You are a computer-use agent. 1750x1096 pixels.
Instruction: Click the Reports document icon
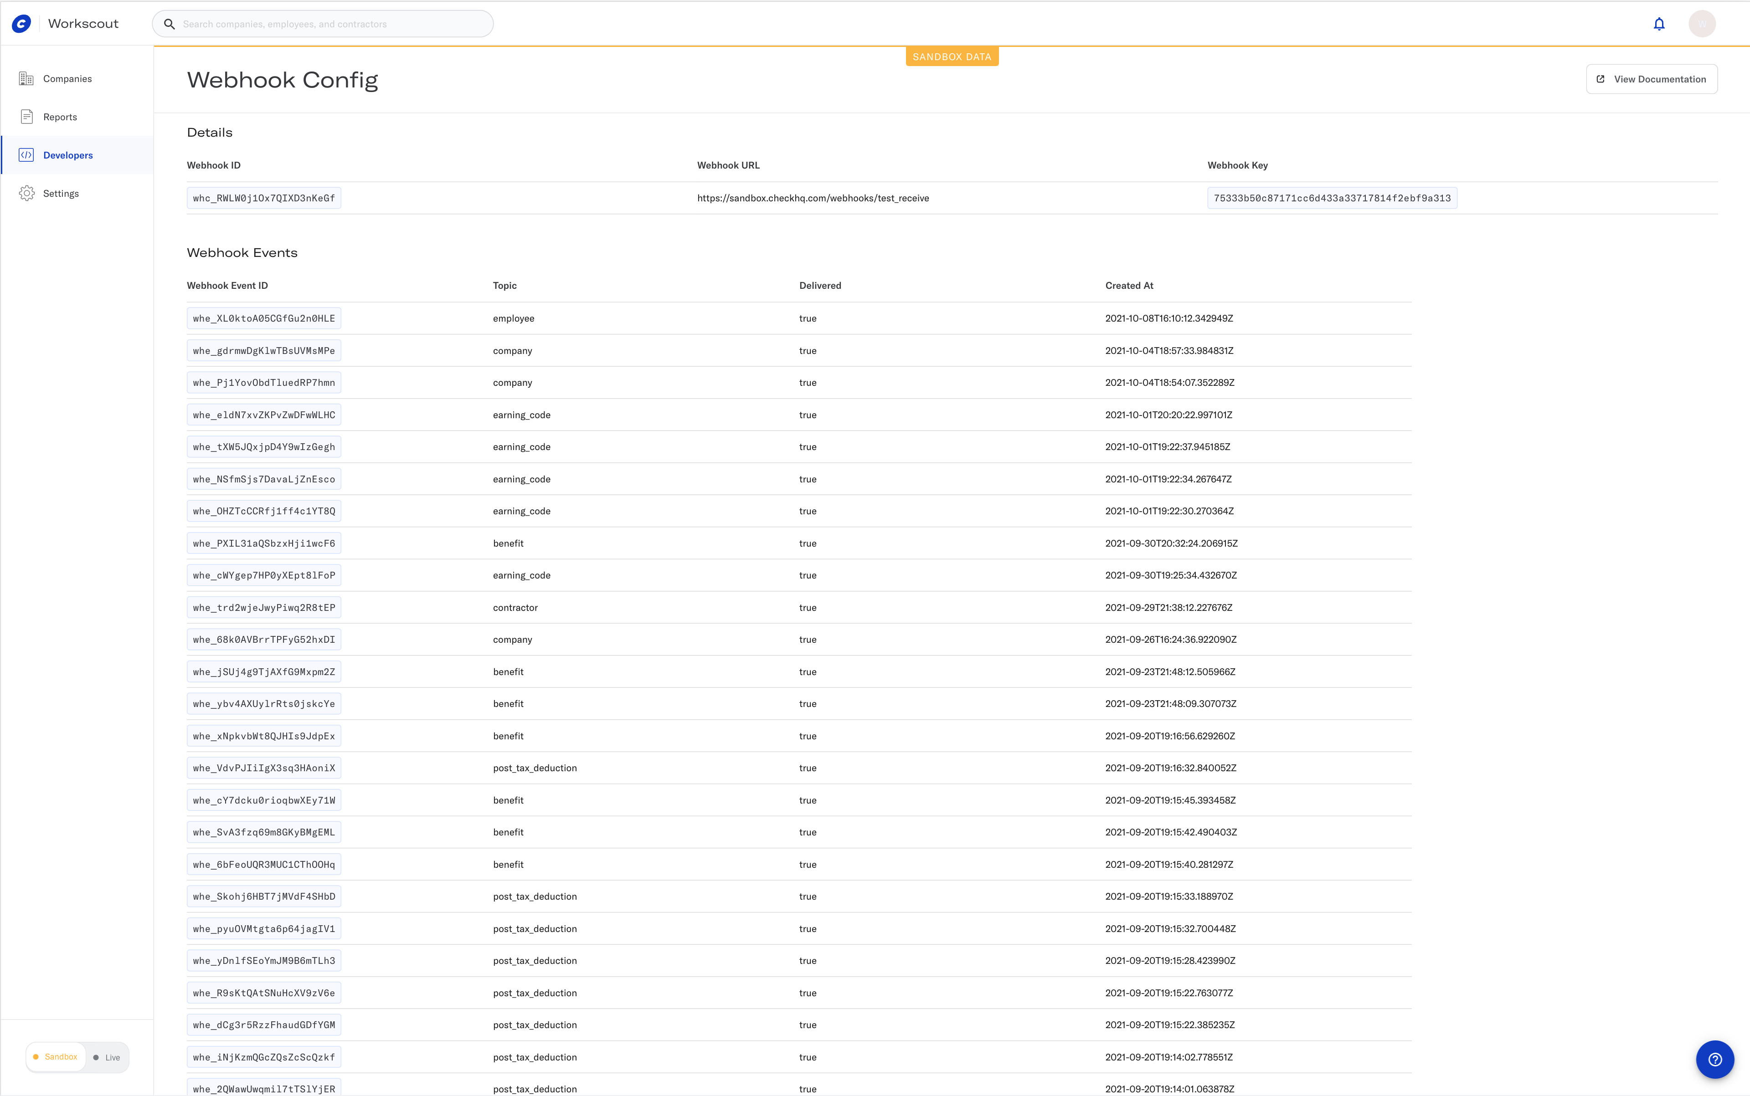(27, 117)
